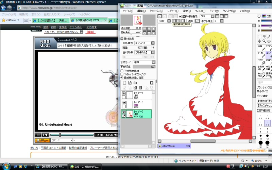Collapse the 画材効果 section

(x=122, y=39)
